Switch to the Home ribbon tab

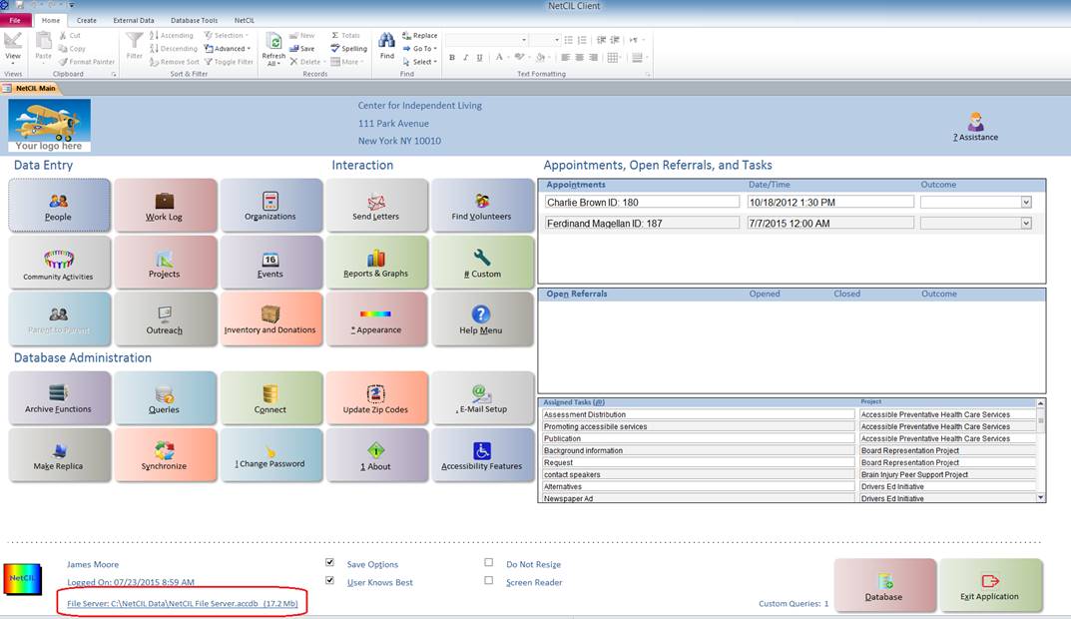[x=51, y=21]
